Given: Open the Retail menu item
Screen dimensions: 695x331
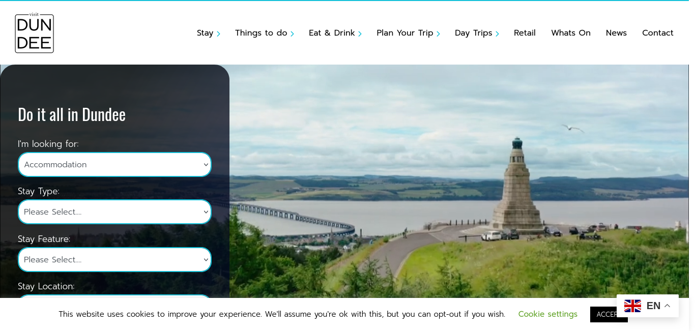Looking at the screenshot, I should point(525,33).
